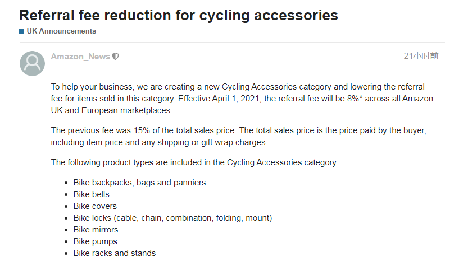Click the 'Bike pumps' list item
The width and height of the screenshot is (468, 261).
point(95,241)
